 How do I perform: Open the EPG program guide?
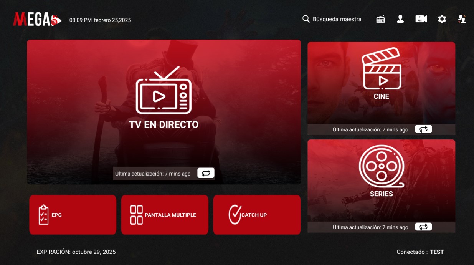click(x=73, y=215)
